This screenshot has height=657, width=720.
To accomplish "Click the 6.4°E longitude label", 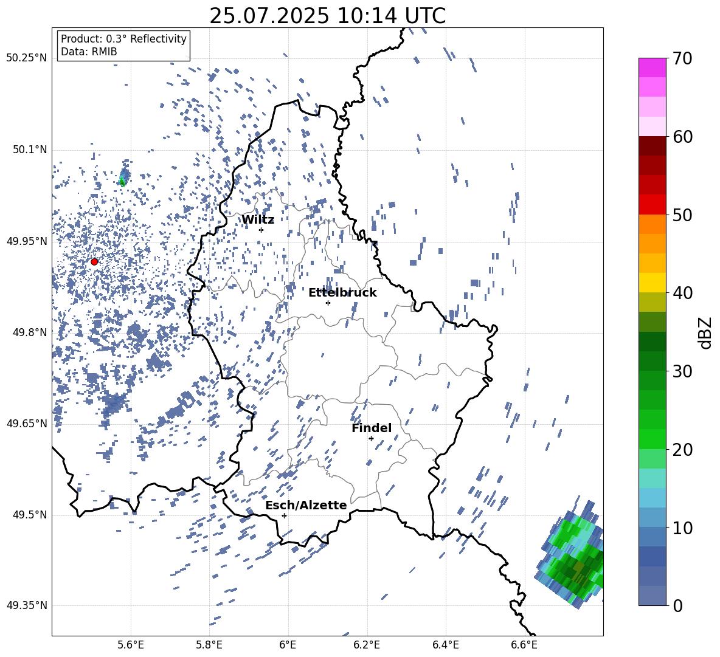I will [x=445, y=645].
